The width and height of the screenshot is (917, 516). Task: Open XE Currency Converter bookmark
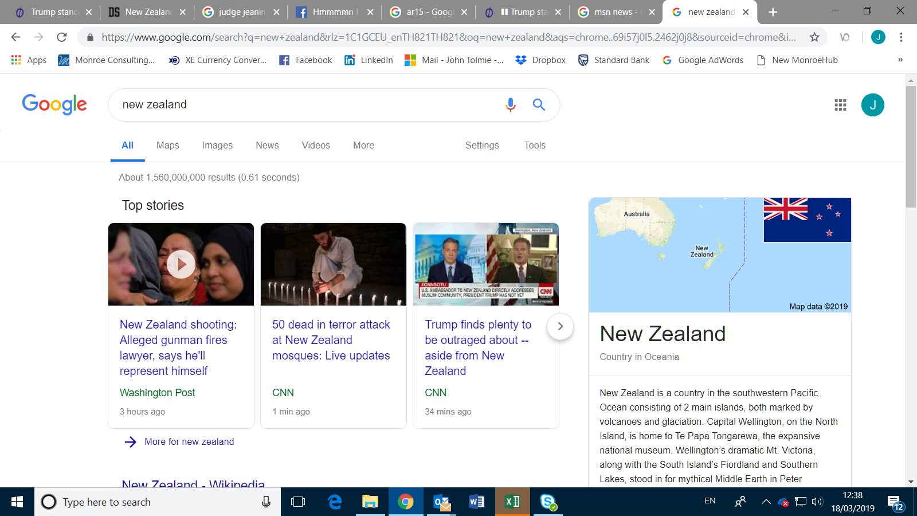pyautogui.click(x=218, y=60)
